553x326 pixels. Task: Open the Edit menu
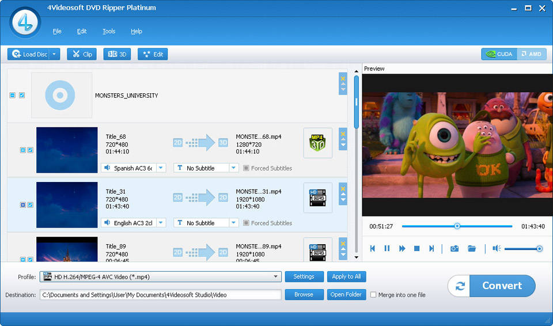[82, 31]
